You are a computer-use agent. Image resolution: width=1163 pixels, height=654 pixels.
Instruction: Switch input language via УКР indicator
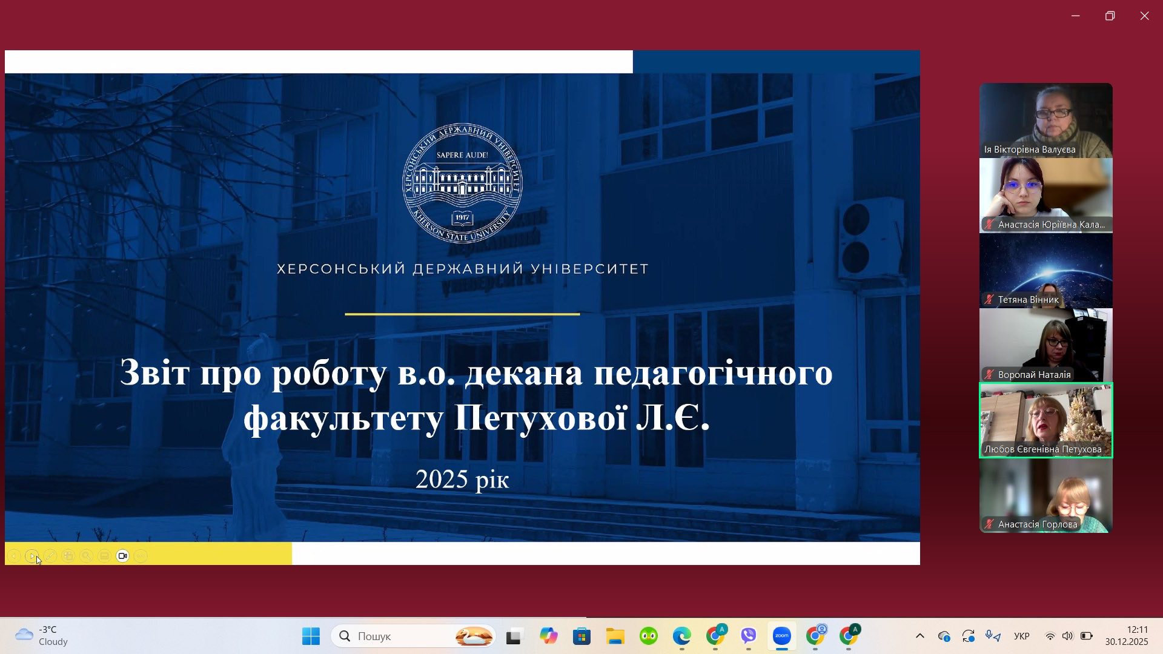(1022, 636)
